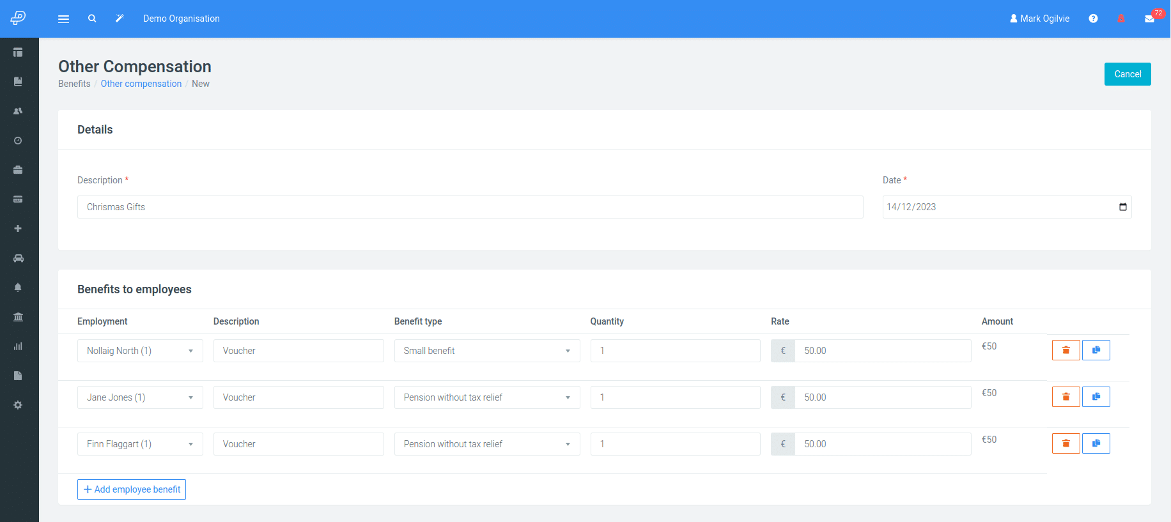Duplicate the Jane Jones benefit row
The width and height of the screenshot is (1171, 522).
[x=1096, y=397]
